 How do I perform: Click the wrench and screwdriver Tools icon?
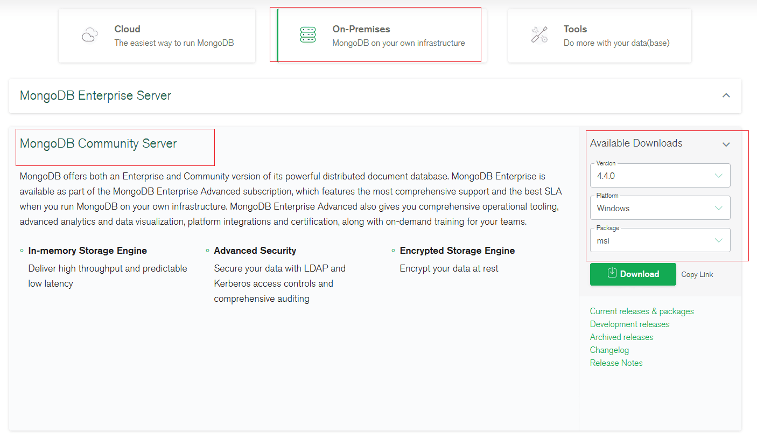click(539, 36)
